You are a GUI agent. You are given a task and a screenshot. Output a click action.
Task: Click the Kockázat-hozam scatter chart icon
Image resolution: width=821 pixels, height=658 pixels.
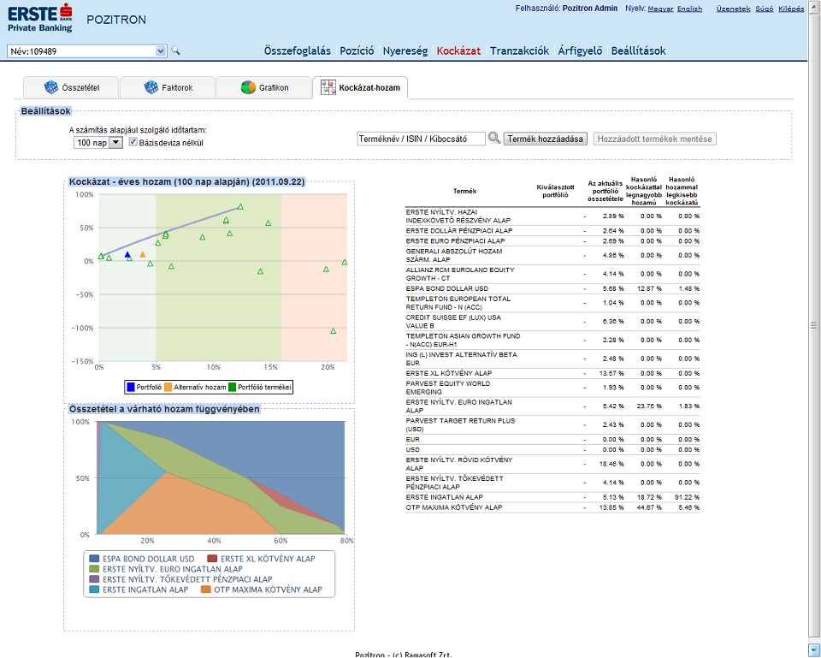pyautogui.click(x=328, y=87)
